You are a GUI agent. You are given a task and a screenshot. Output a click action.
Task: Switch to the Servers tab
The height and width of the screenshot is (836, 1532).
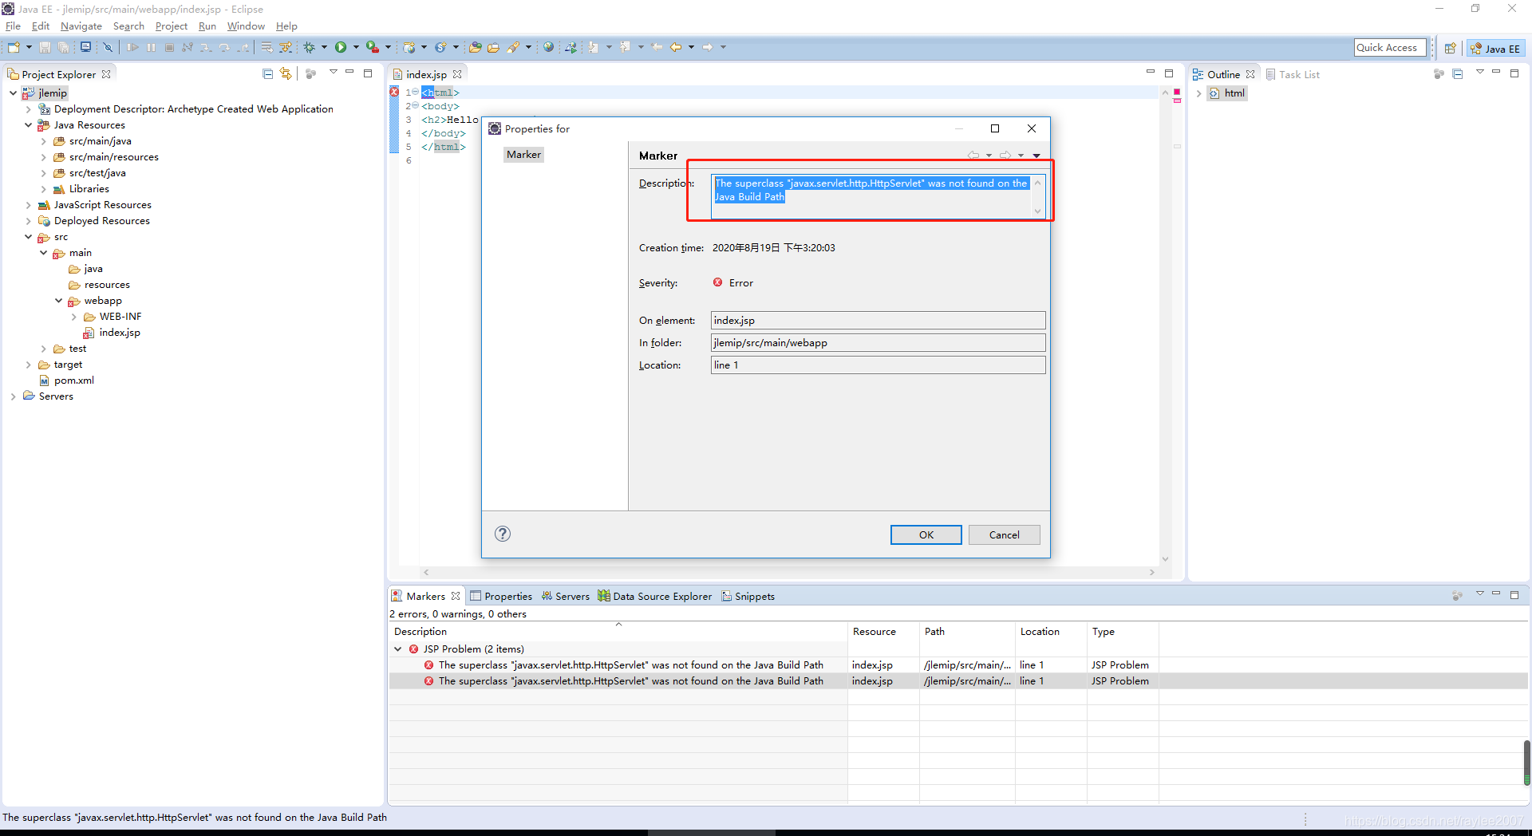[x=565, y=596]
